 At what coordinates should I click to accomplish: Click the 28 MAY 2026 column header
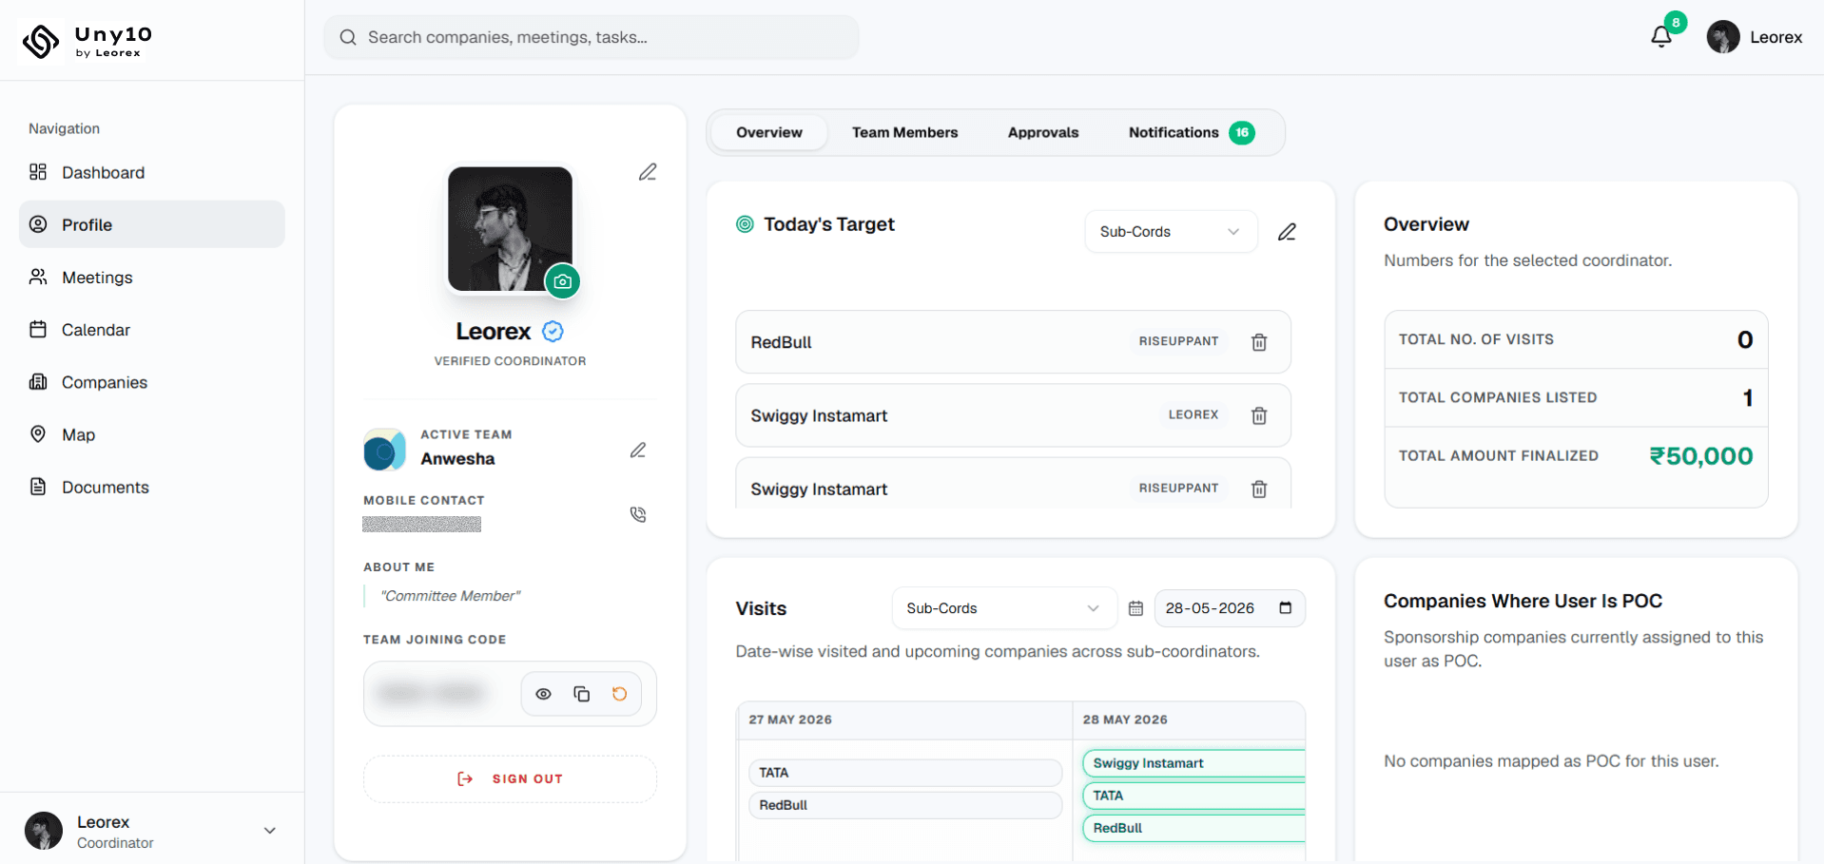tap(1125, 720)
